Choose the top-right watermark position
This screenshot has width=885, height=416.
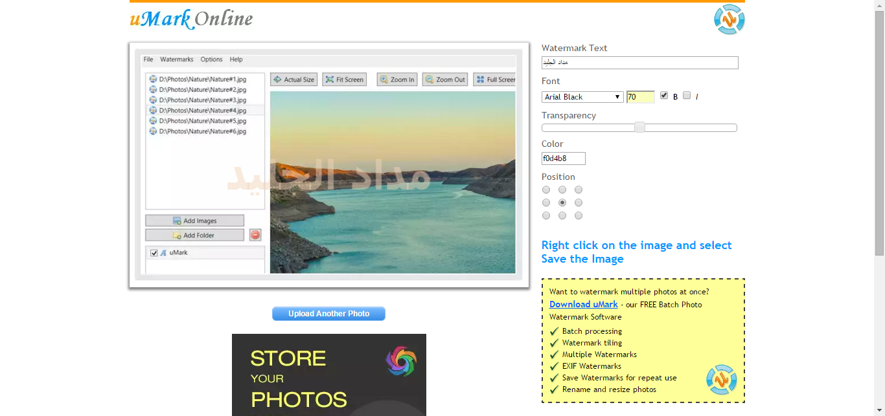579,190
